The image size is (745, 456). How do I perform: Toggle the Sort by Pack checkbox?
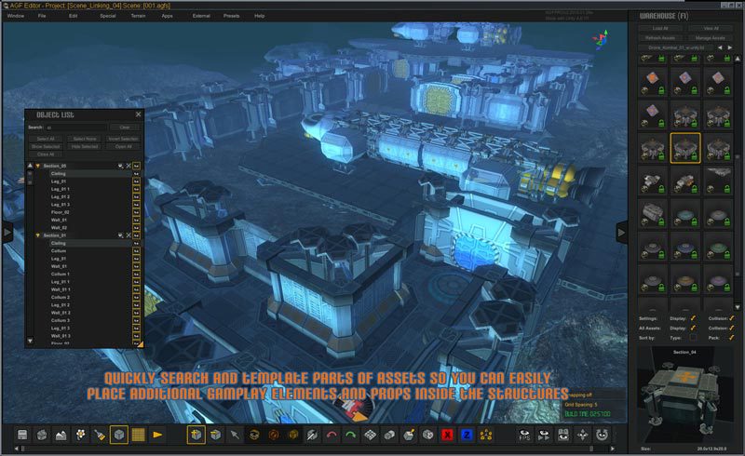click(732, 337)
